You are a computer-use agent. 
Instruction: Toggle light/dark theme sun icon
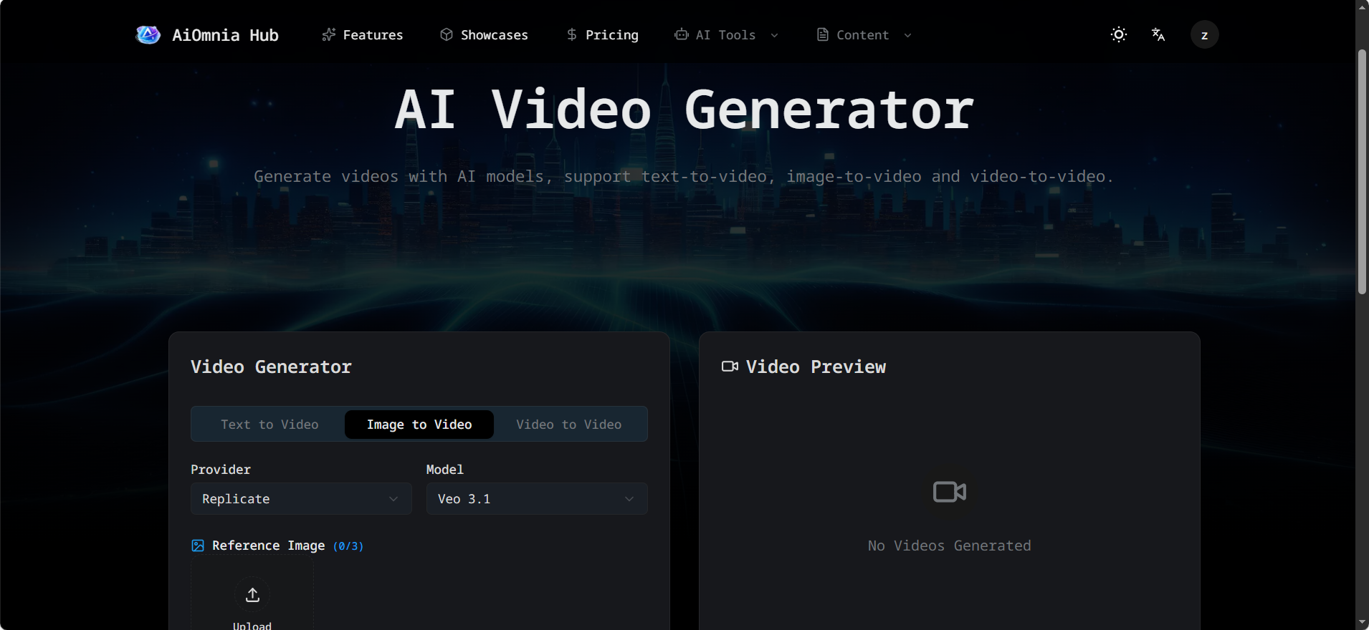(1118, 34)
